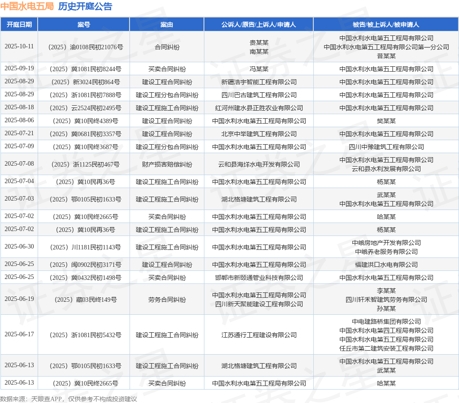Viewport: 459px width, 403px height.
Task: Click case number (2025)冀0432民初1498号
Action: (x=86, y=278)
